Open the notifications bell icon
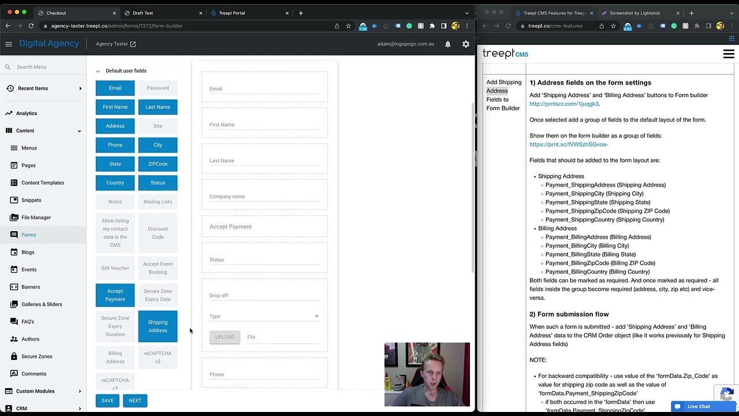Image resolution: width=739 pixels, height=416 pixels. click(x=447, y=44)
